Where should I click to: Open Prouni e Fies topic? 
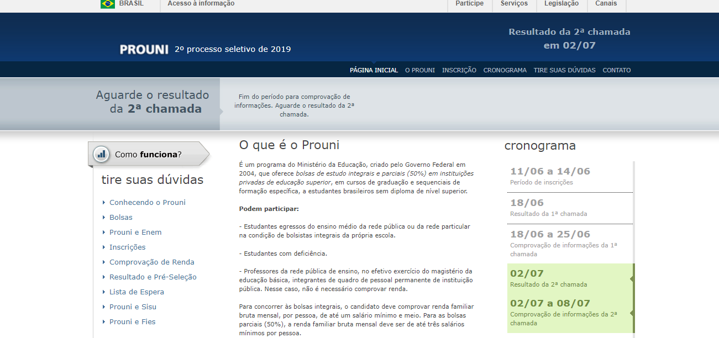(133, 321)
